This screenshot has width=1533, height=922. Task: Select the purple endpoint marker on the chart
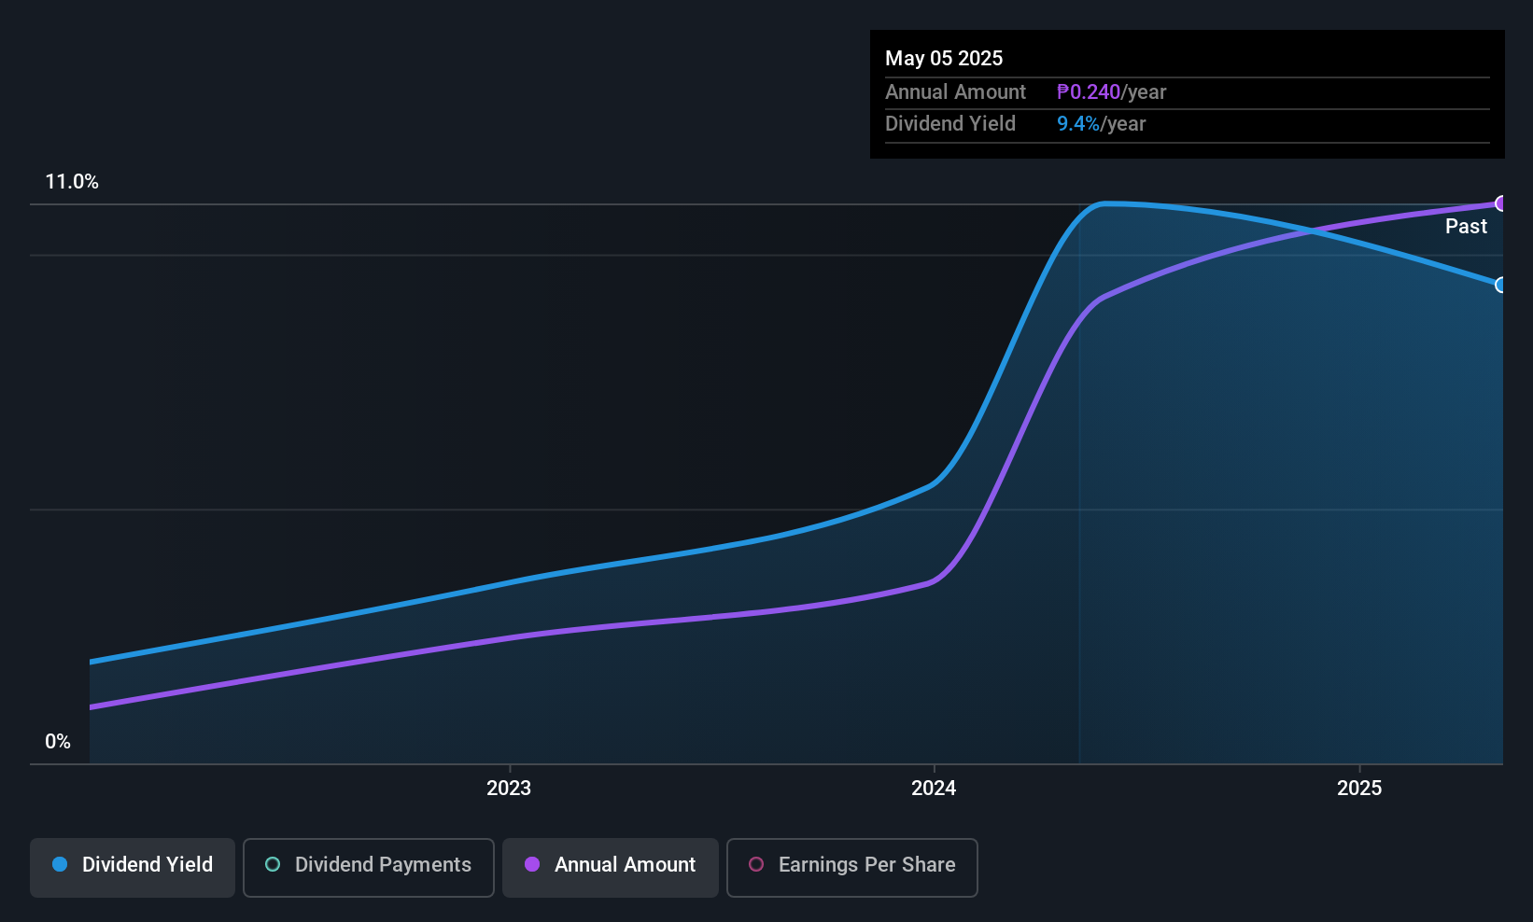[x=1501, y=203]
